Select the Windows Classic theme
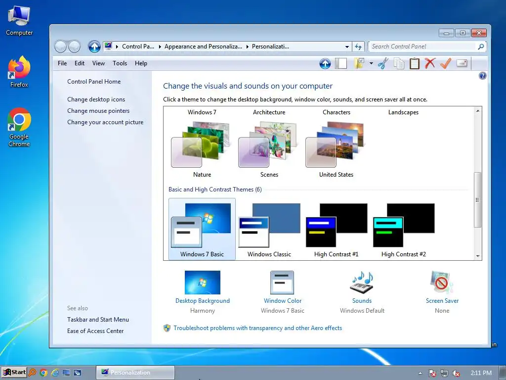This screenshot has height=380, width=506. [x=269, y=229]
